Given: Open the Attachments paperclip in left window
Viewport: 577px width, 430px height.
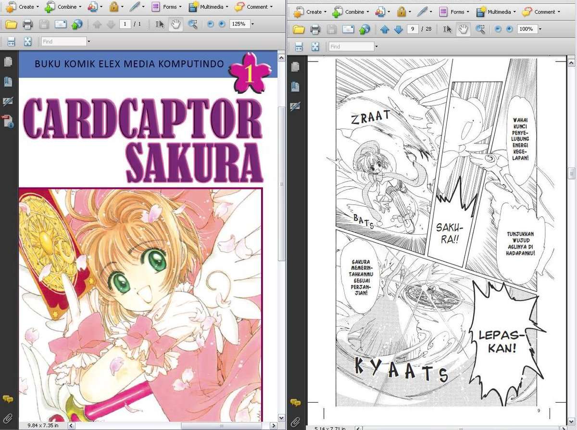Looking at the screenshot, I should 8,417.
